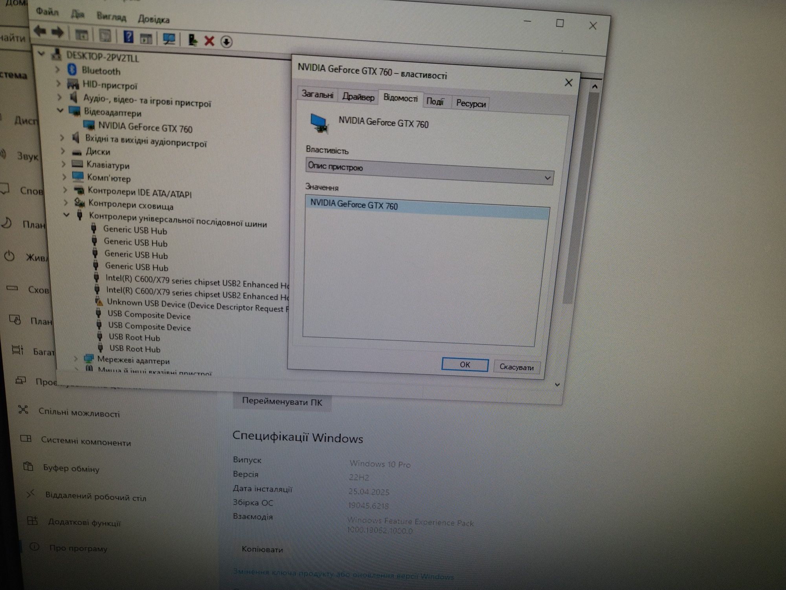Expand the Bluetooth category
The height and width of the screenshot is (590, 786).
pos(57,69)
